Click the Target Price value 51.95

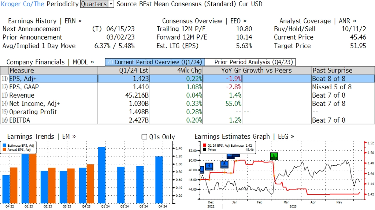[x=358, y=46]
